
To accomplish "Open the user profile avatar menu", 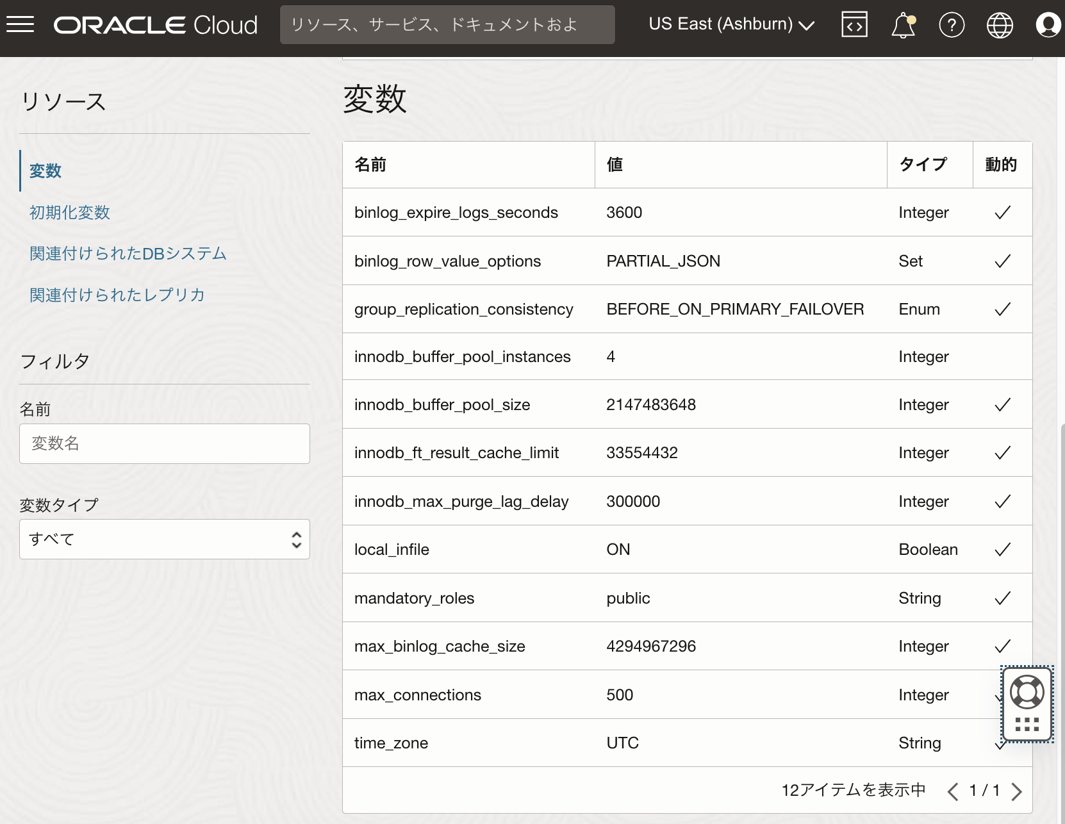I will (1048, 25).
